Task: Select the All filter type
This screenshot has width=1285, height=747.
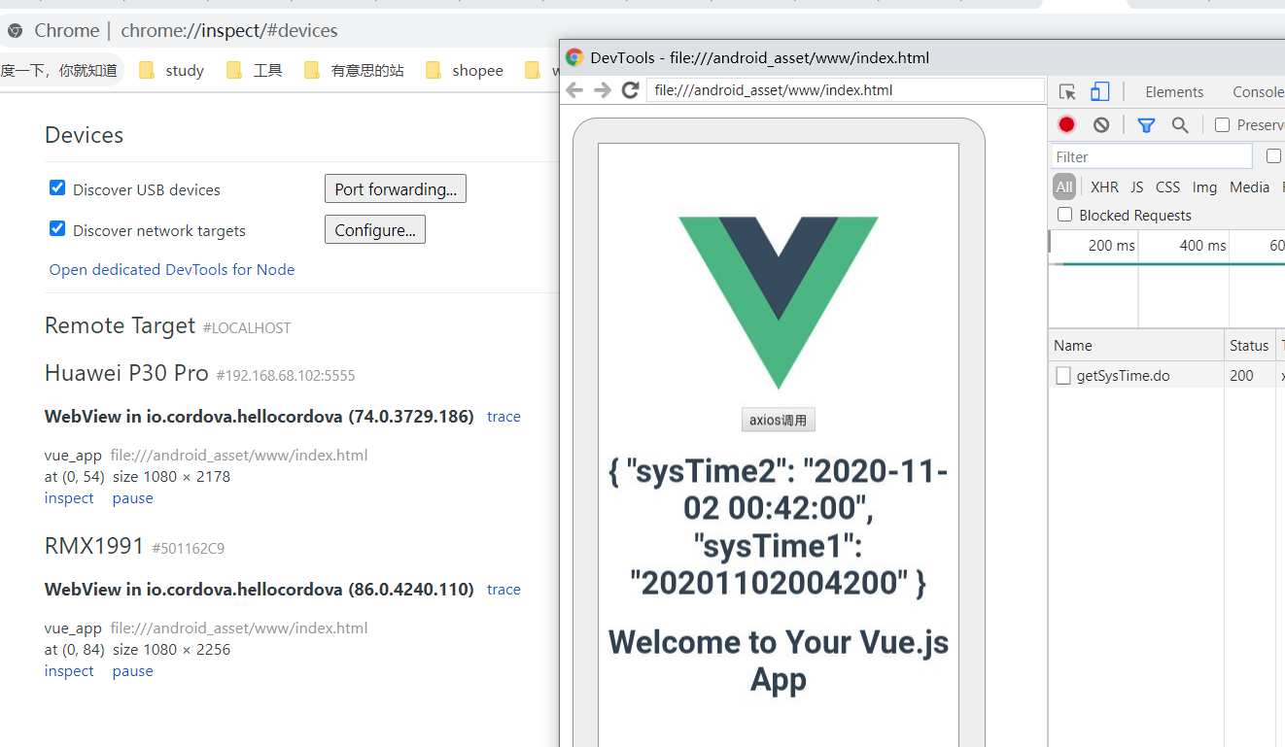Action: coord(1064,187)
